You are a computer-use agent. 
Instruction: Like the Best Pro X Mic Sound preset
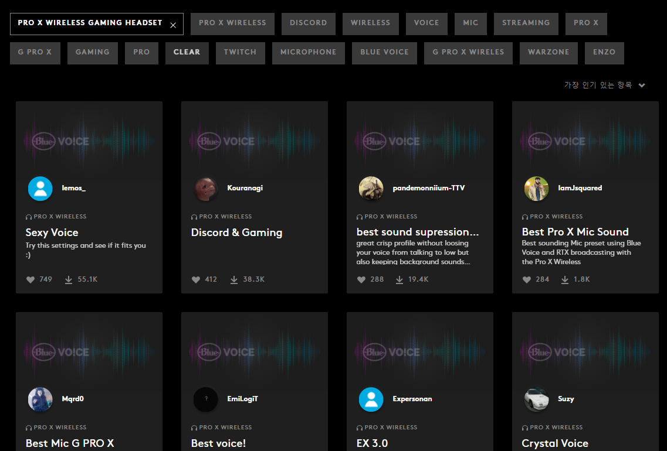coord(527,279)
